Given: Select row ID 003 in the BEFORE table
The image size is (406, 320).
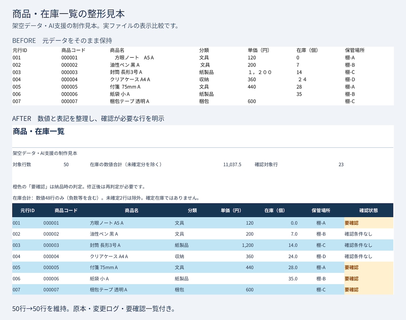Looking at the screenshot, I should coord(17,72).
